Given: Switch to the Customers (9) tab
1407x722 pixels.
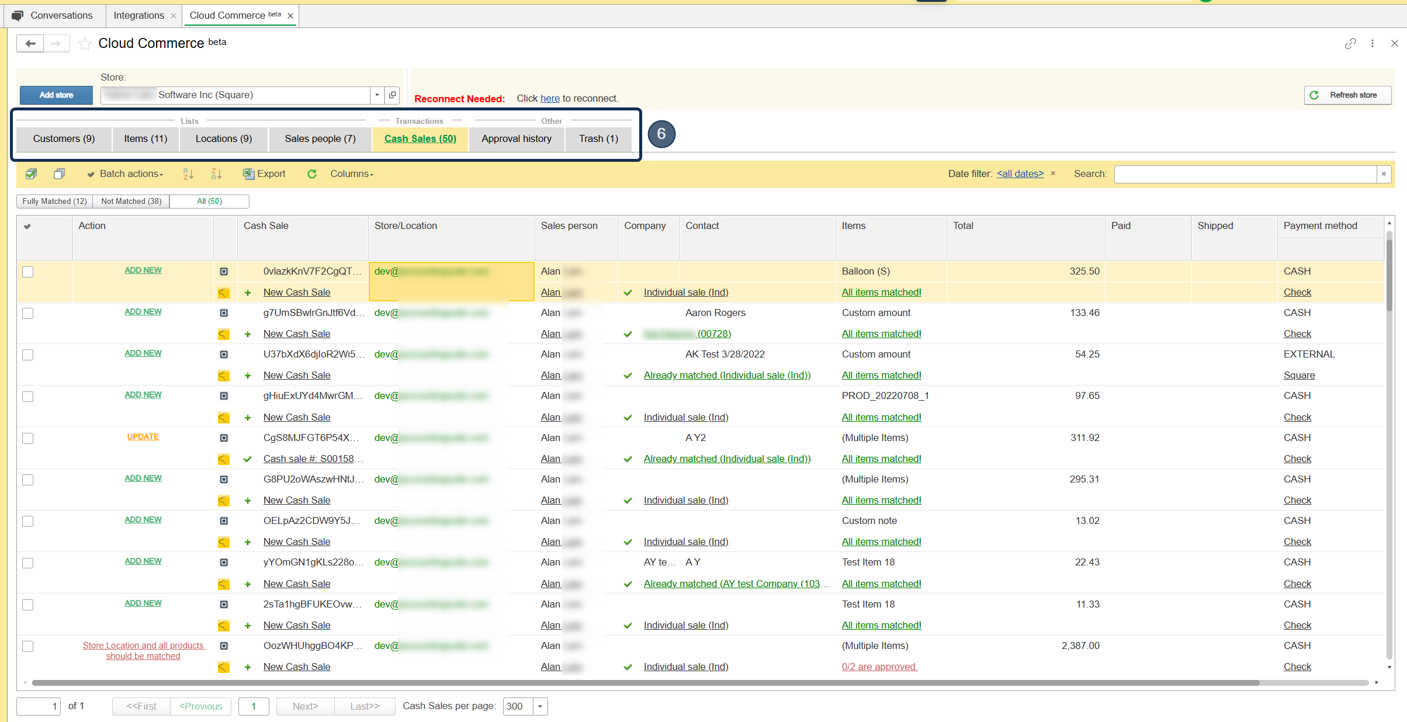Looking at the screenshot, I should tap(64, 138).
